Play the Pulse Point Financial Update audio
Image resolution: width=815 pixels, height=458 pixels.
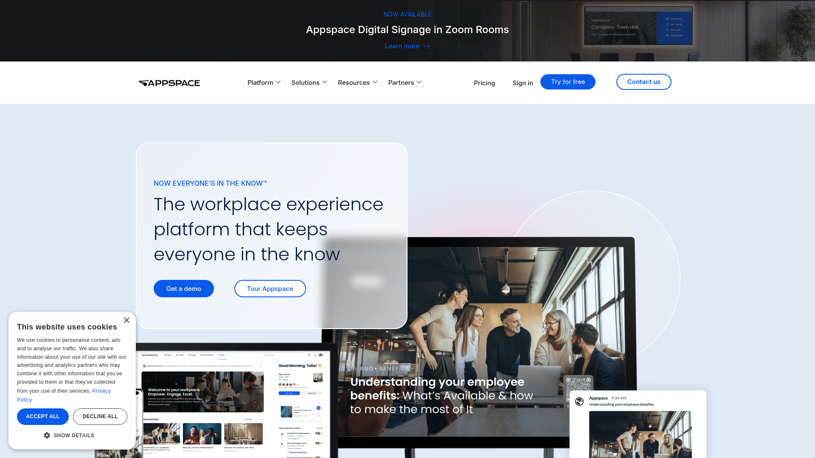(318, 408)
